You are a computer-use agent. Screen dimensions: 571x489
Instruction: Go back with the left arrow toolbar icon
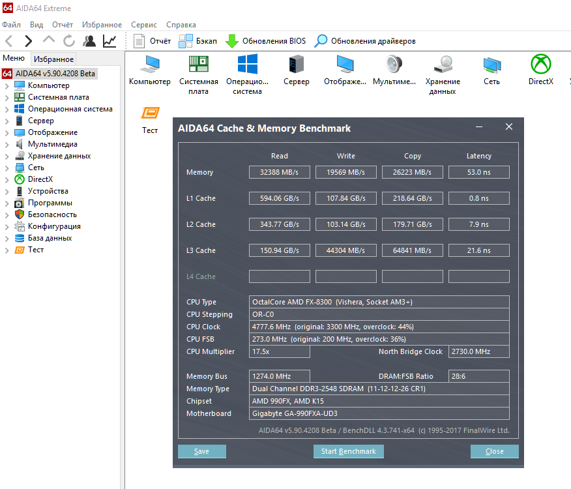(9, 41)
